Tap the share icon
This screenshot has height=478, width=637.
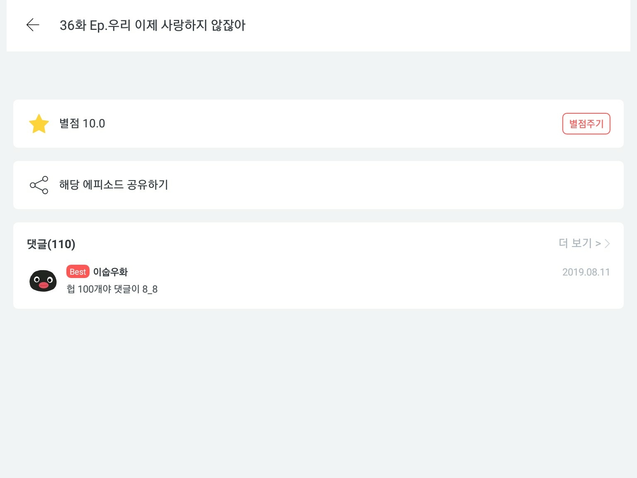click(39, 185)
